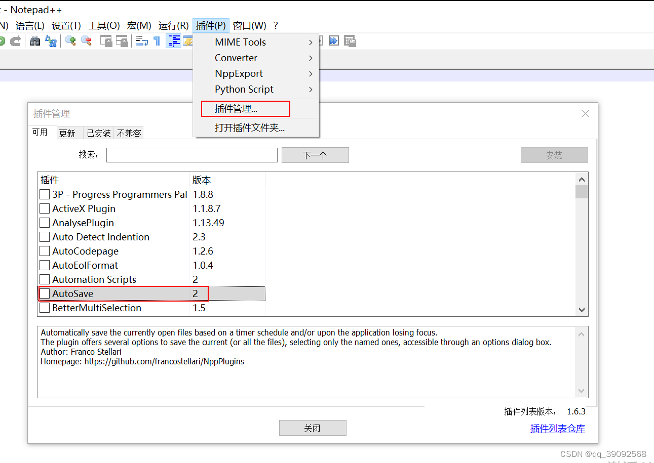Click the 版本 column header

(x=227, y=180)
